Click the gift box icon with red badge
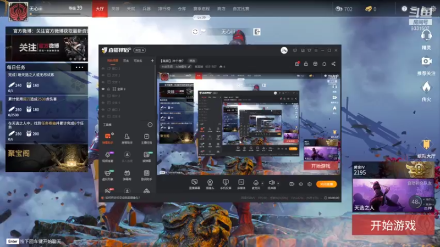Image resolution: width=440 pixels, height=247 pixels. coord(297,64)
